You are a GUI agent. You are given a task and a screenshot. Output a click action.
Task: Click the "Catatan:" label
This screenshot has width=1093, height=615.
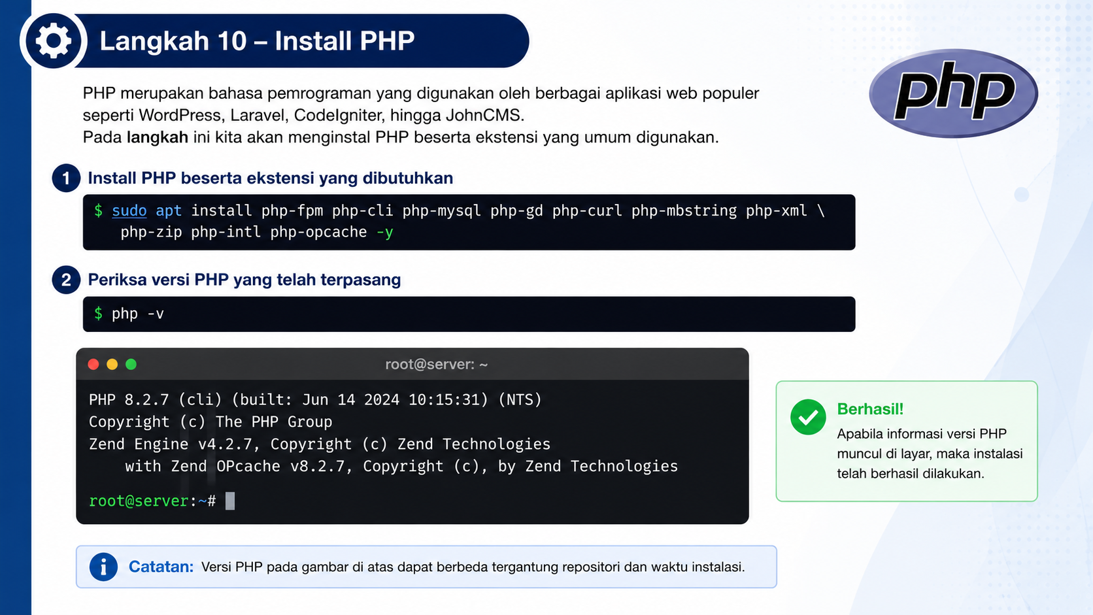[161, 567]
